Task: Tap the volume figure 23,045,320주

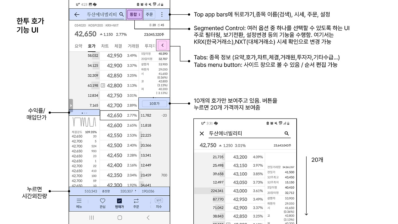Action: click(x=154, y=35)
